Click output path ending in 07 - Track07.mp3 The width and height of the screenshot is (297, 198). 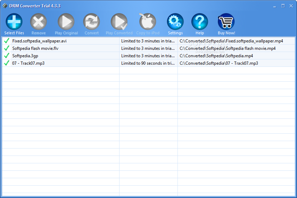219,63
